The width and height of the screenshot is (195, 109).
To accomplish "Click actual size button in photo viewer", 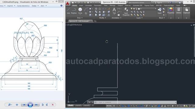I will point(17,105).
